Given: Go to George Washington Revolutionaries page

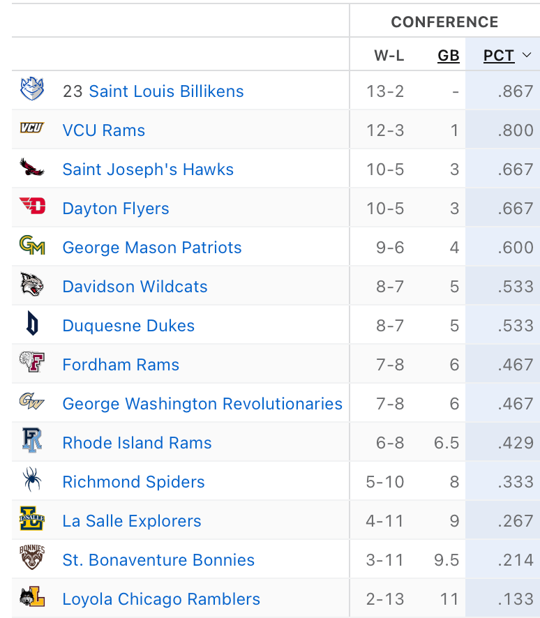Looking at the screenshot, I should pyautogui.click(x=202, y=404).
